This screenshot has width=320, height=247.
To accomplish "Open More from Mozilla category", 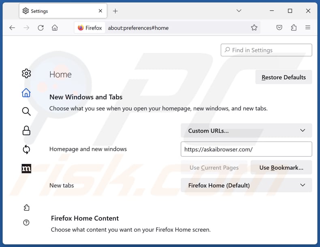I will coord(26,168).
